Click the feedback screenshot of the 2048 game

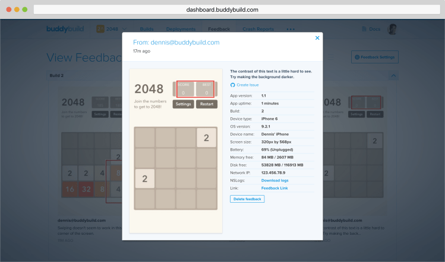pos(176,151)
